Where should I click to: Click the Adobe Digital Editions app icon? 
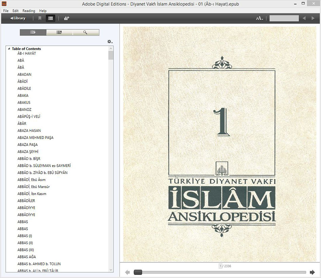coord(4,3)
